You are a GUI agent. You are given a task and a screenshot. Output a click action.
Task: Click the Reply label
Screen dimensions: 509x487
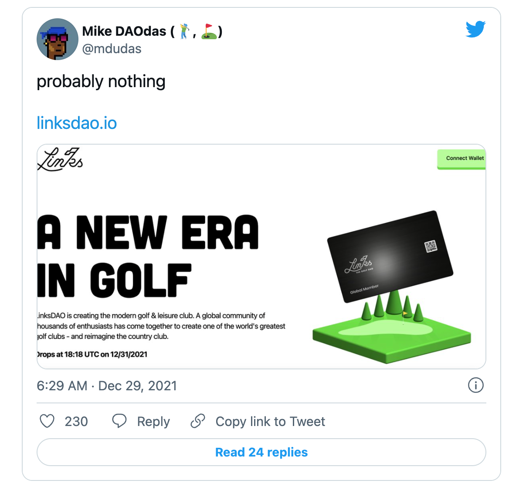[153, 422]
